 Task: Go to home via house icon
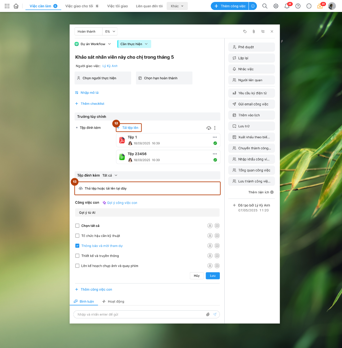click(16, 6)
